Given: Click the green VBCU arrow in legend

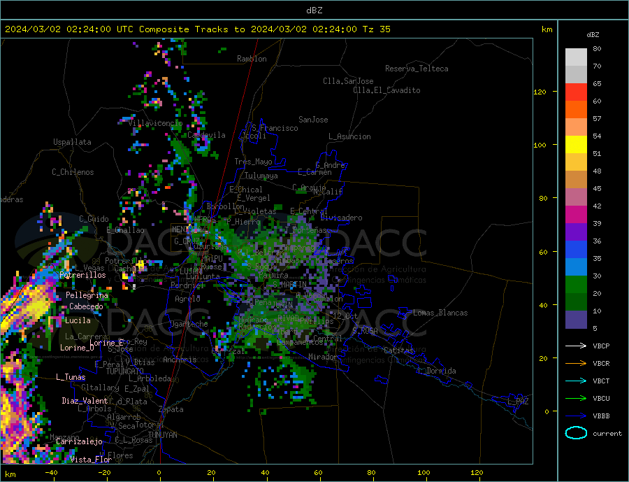Looking at the screenshot, I should (576, 399).
